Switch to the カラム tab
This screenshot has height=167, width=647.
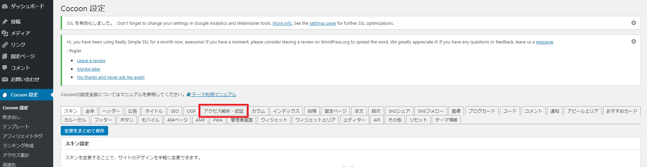point(258,111)
